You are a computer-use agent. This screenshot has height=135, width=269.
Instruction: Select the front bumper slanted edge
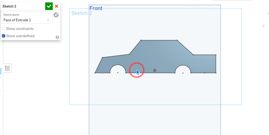[x=99, y=65]
